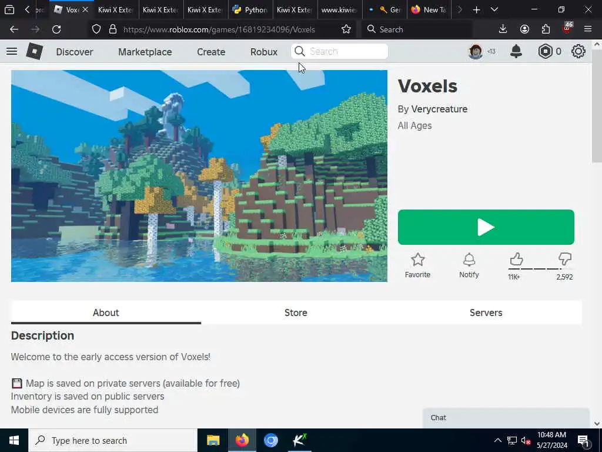
Task: Open Firefox View icon
Action: (x=9, y=9)
